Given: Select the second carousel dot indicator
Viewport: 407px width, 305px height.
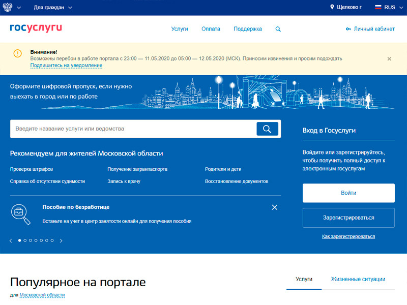Looking at the screenshot, I should coord(25,240).
